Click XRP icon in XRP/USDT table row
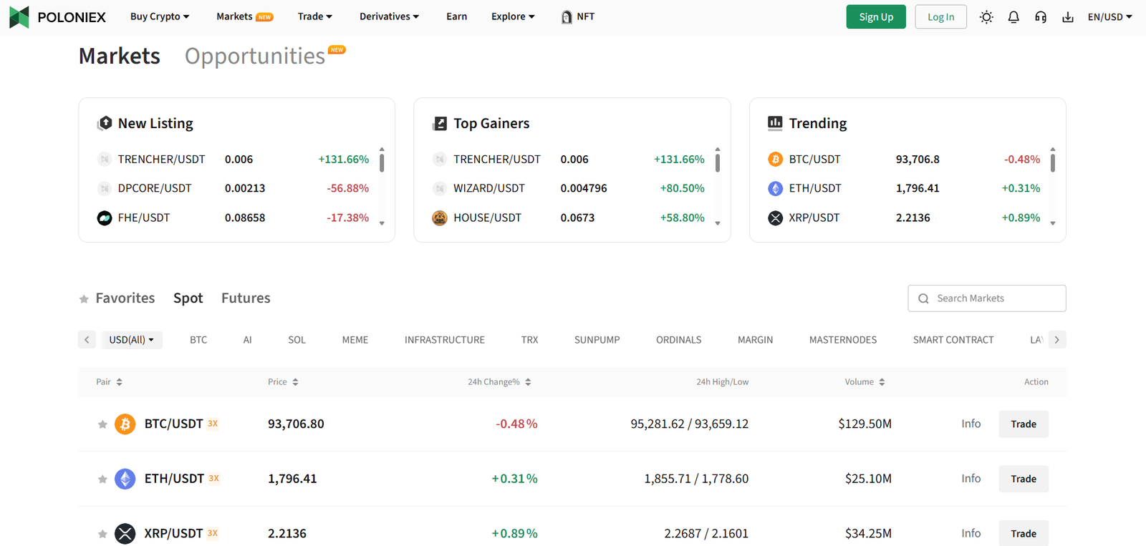Screen dimensions: 1146x546 (125, 533)
